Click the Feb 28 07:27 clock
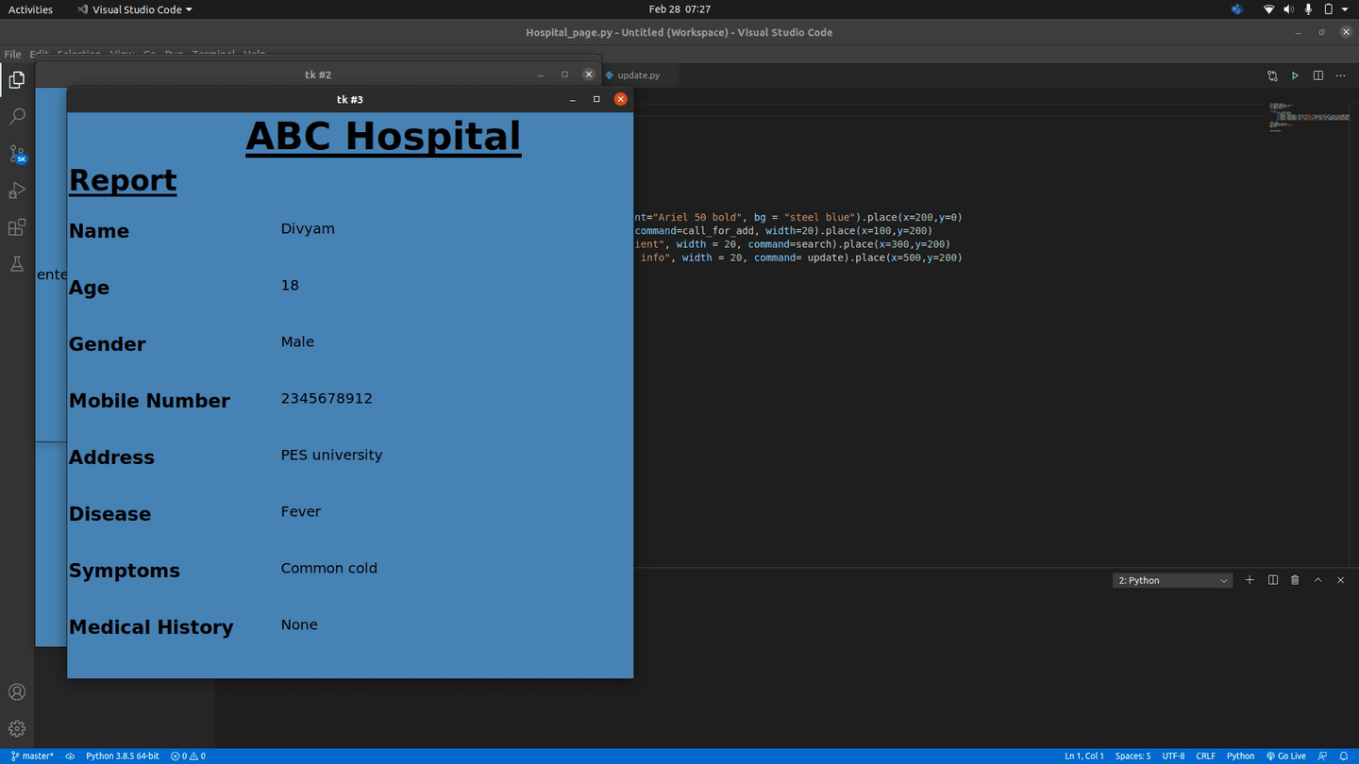Image resolution: width=1359 pixels, height=764 pixels. click(679, 9)
